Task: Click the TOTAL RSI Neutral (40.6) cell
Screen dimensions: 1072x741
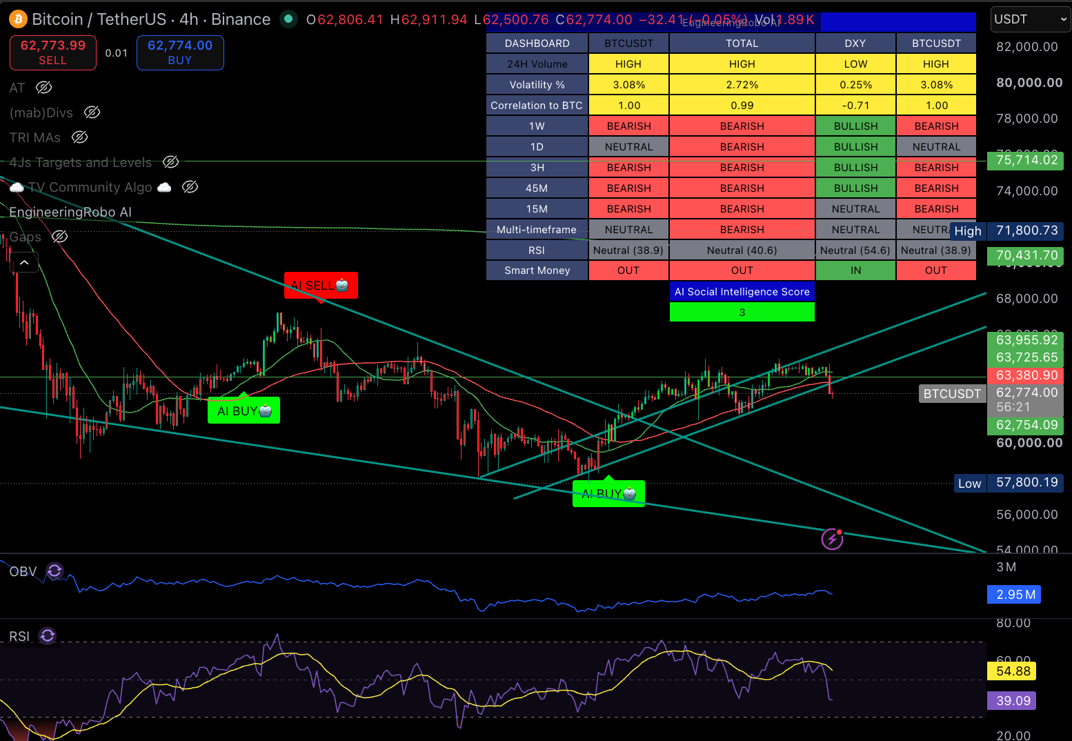Action: [x=742, y=250]
